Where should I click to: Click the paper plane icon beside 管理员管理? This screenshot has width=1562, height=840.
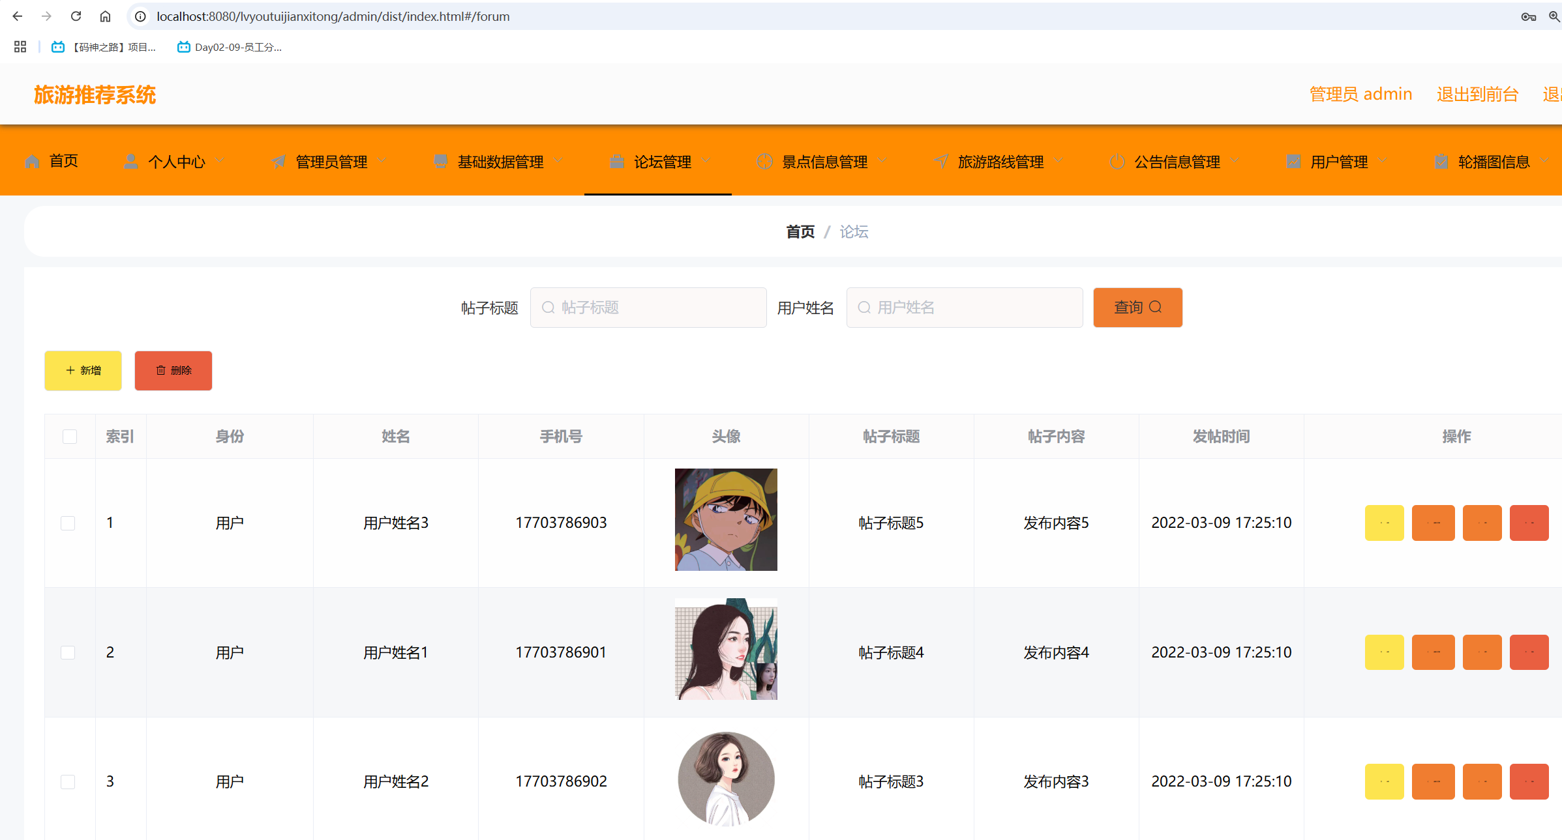coord(278,162)
